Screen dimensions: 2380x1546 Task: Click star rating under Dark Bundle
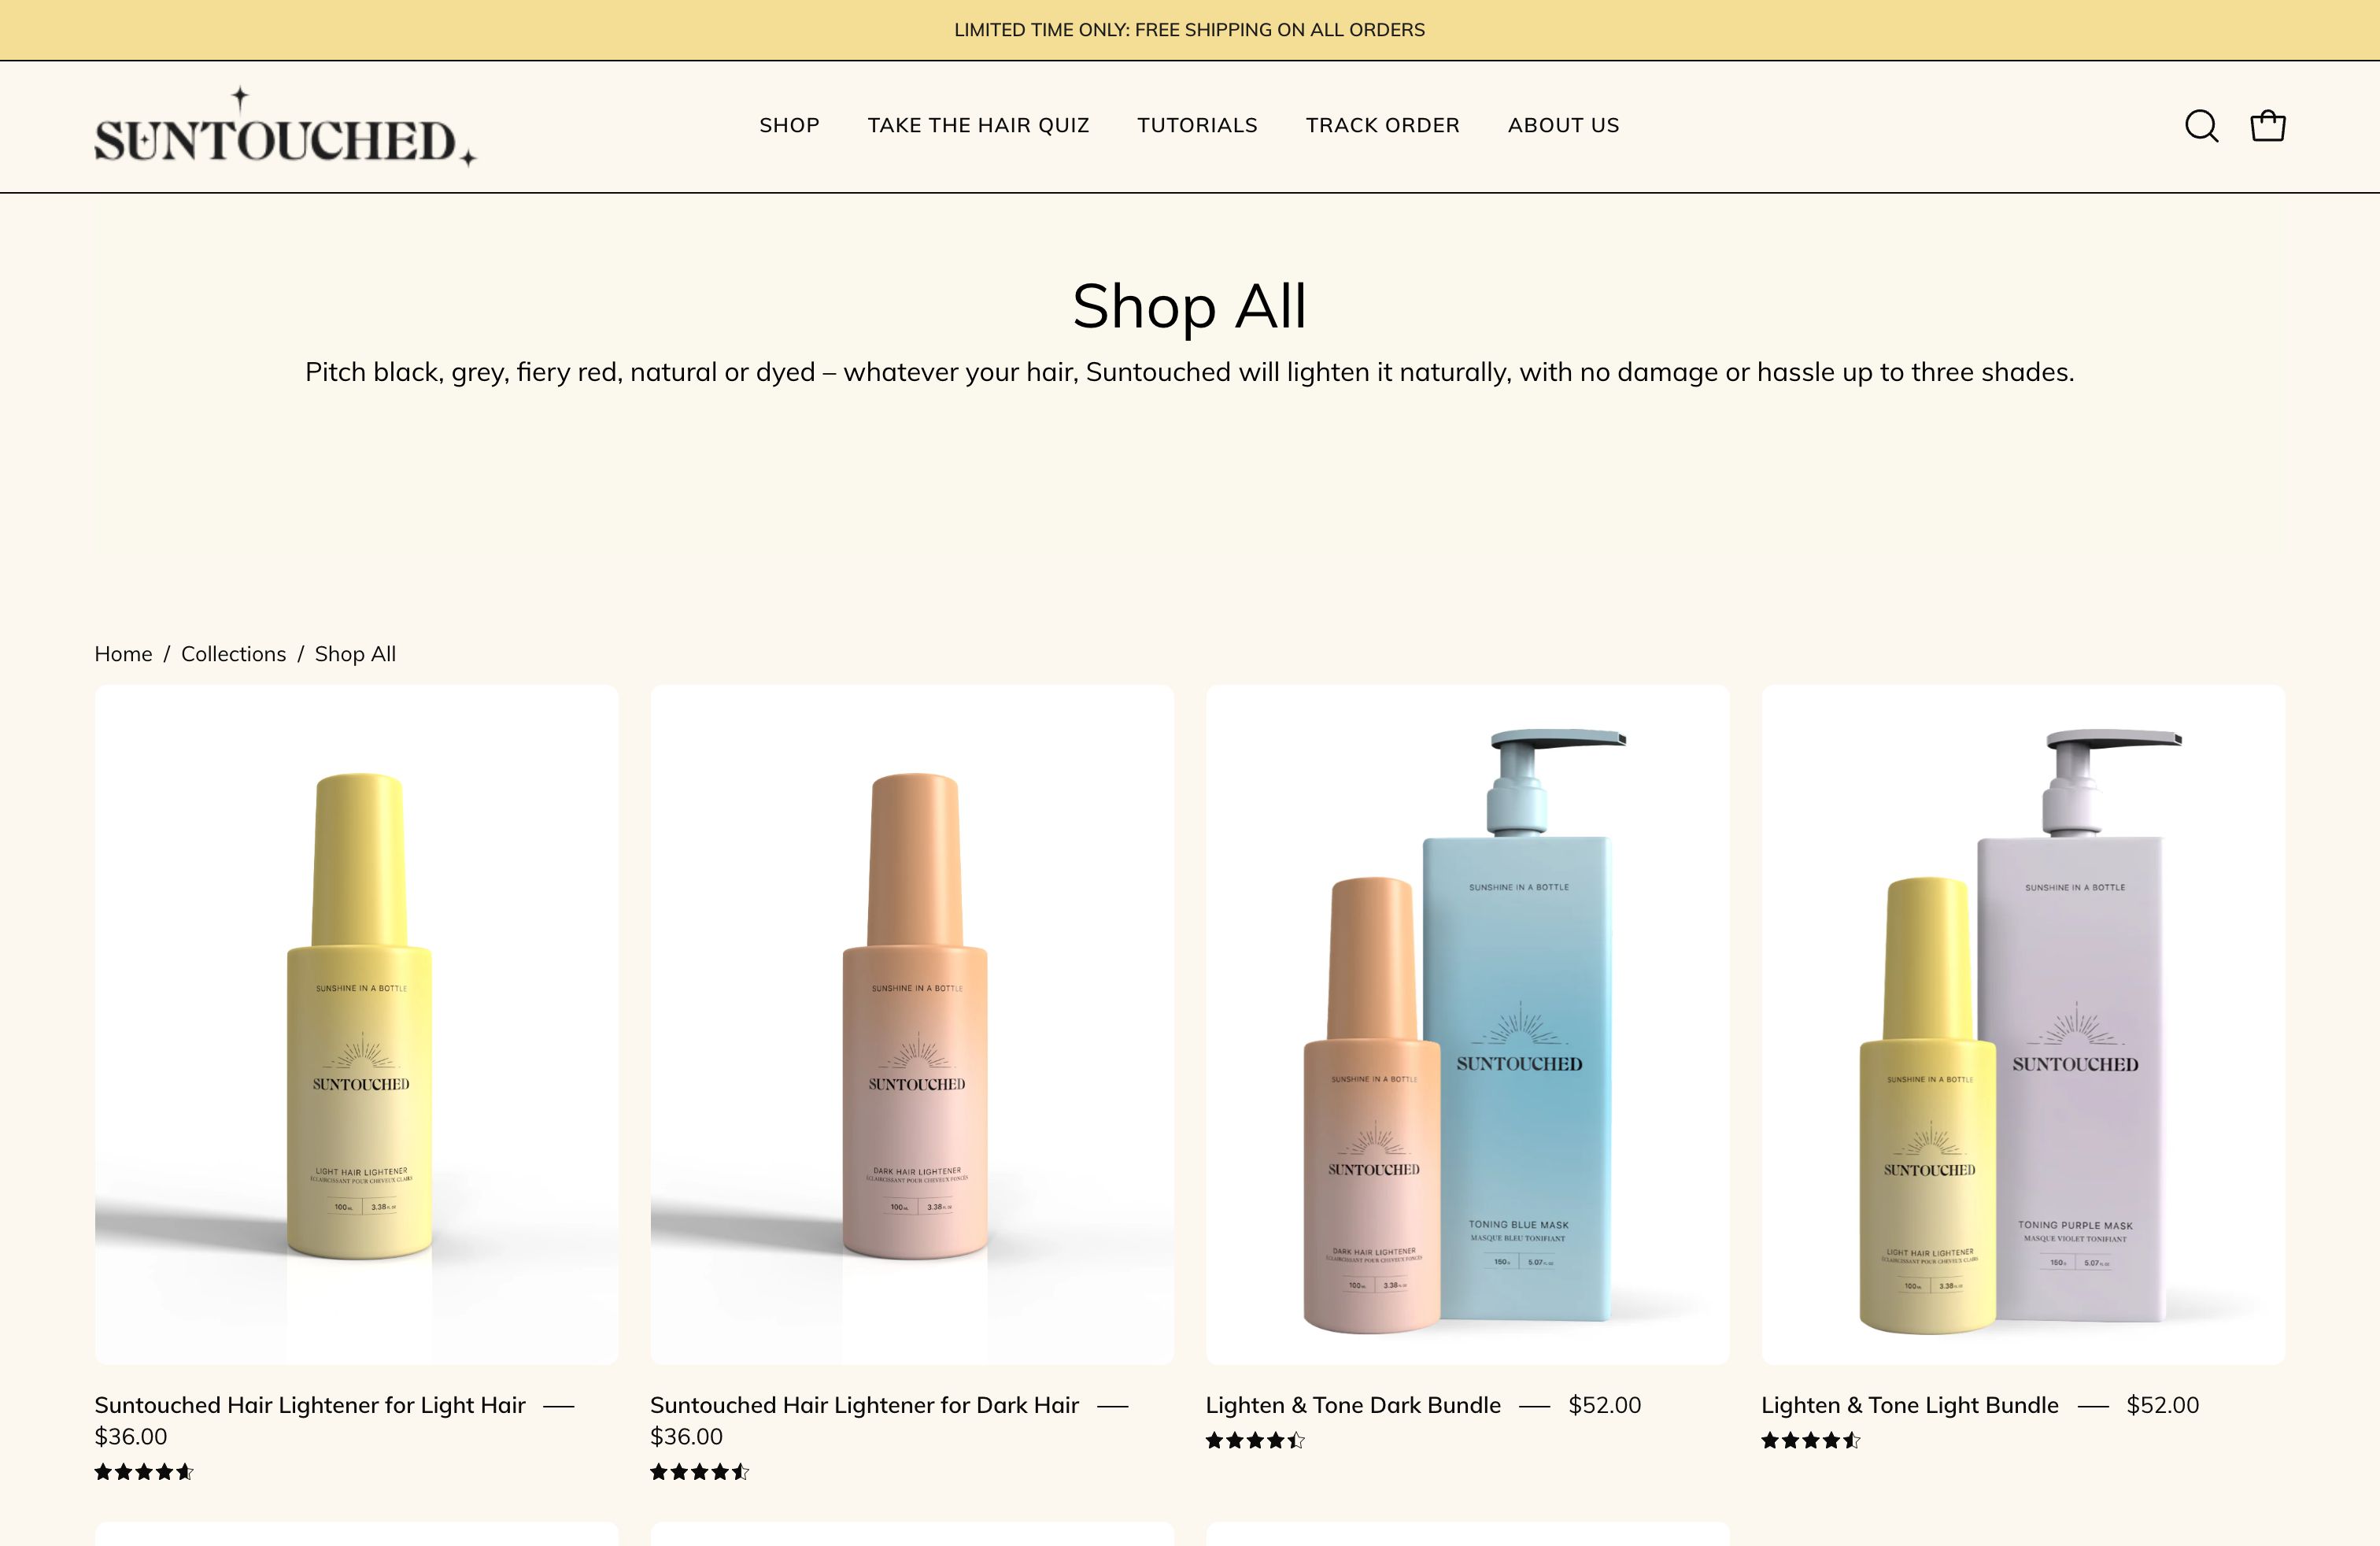1255,1440
